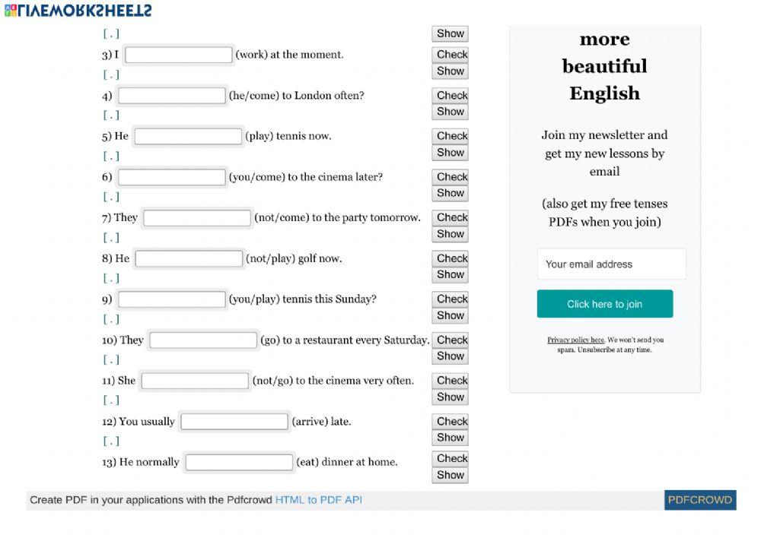Check the answer for question 7

[x=451, y=217]
